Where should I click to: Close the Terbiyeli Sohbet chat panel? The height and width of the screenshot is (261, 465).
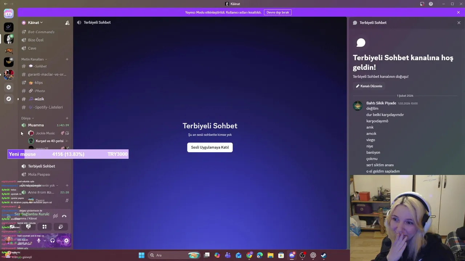(459, 22)
